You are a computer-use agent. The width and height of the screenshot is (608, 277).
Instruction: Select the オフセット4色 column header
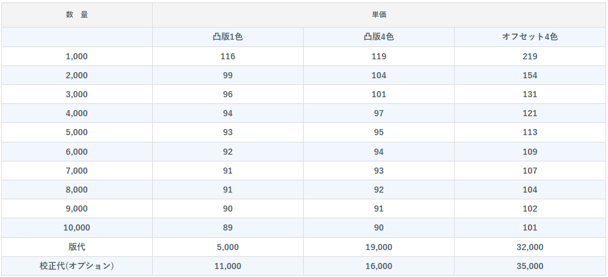point(530,37)
